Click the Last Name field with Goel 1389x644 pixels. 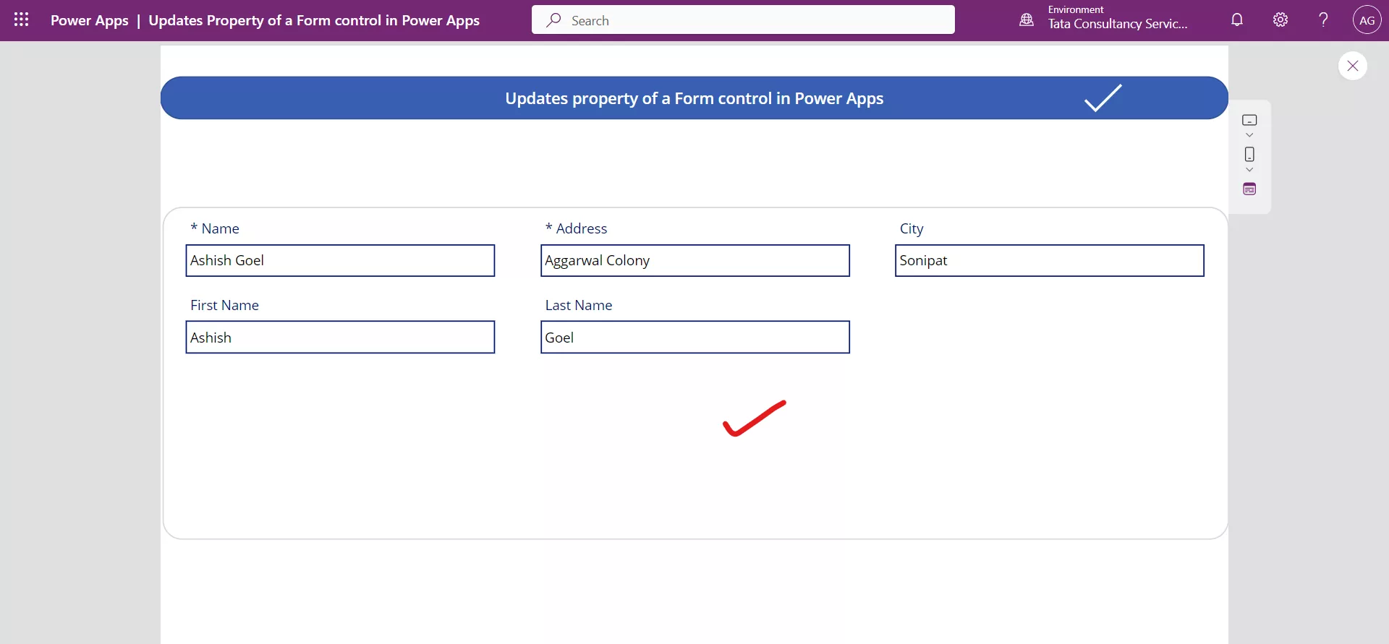(x=695, y=338)
